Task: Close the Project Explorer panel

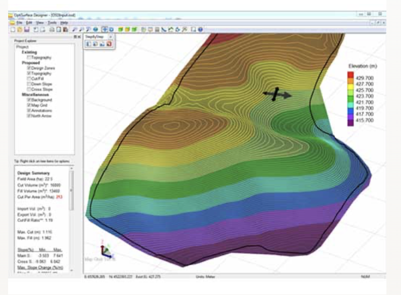Action: click(x=79, y=36)
